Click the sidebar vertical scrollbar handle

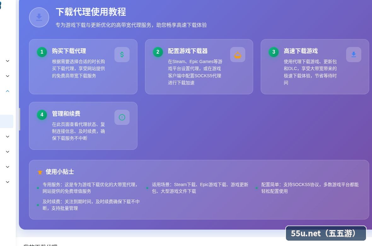pyautogui.click(x=20, y=119)
